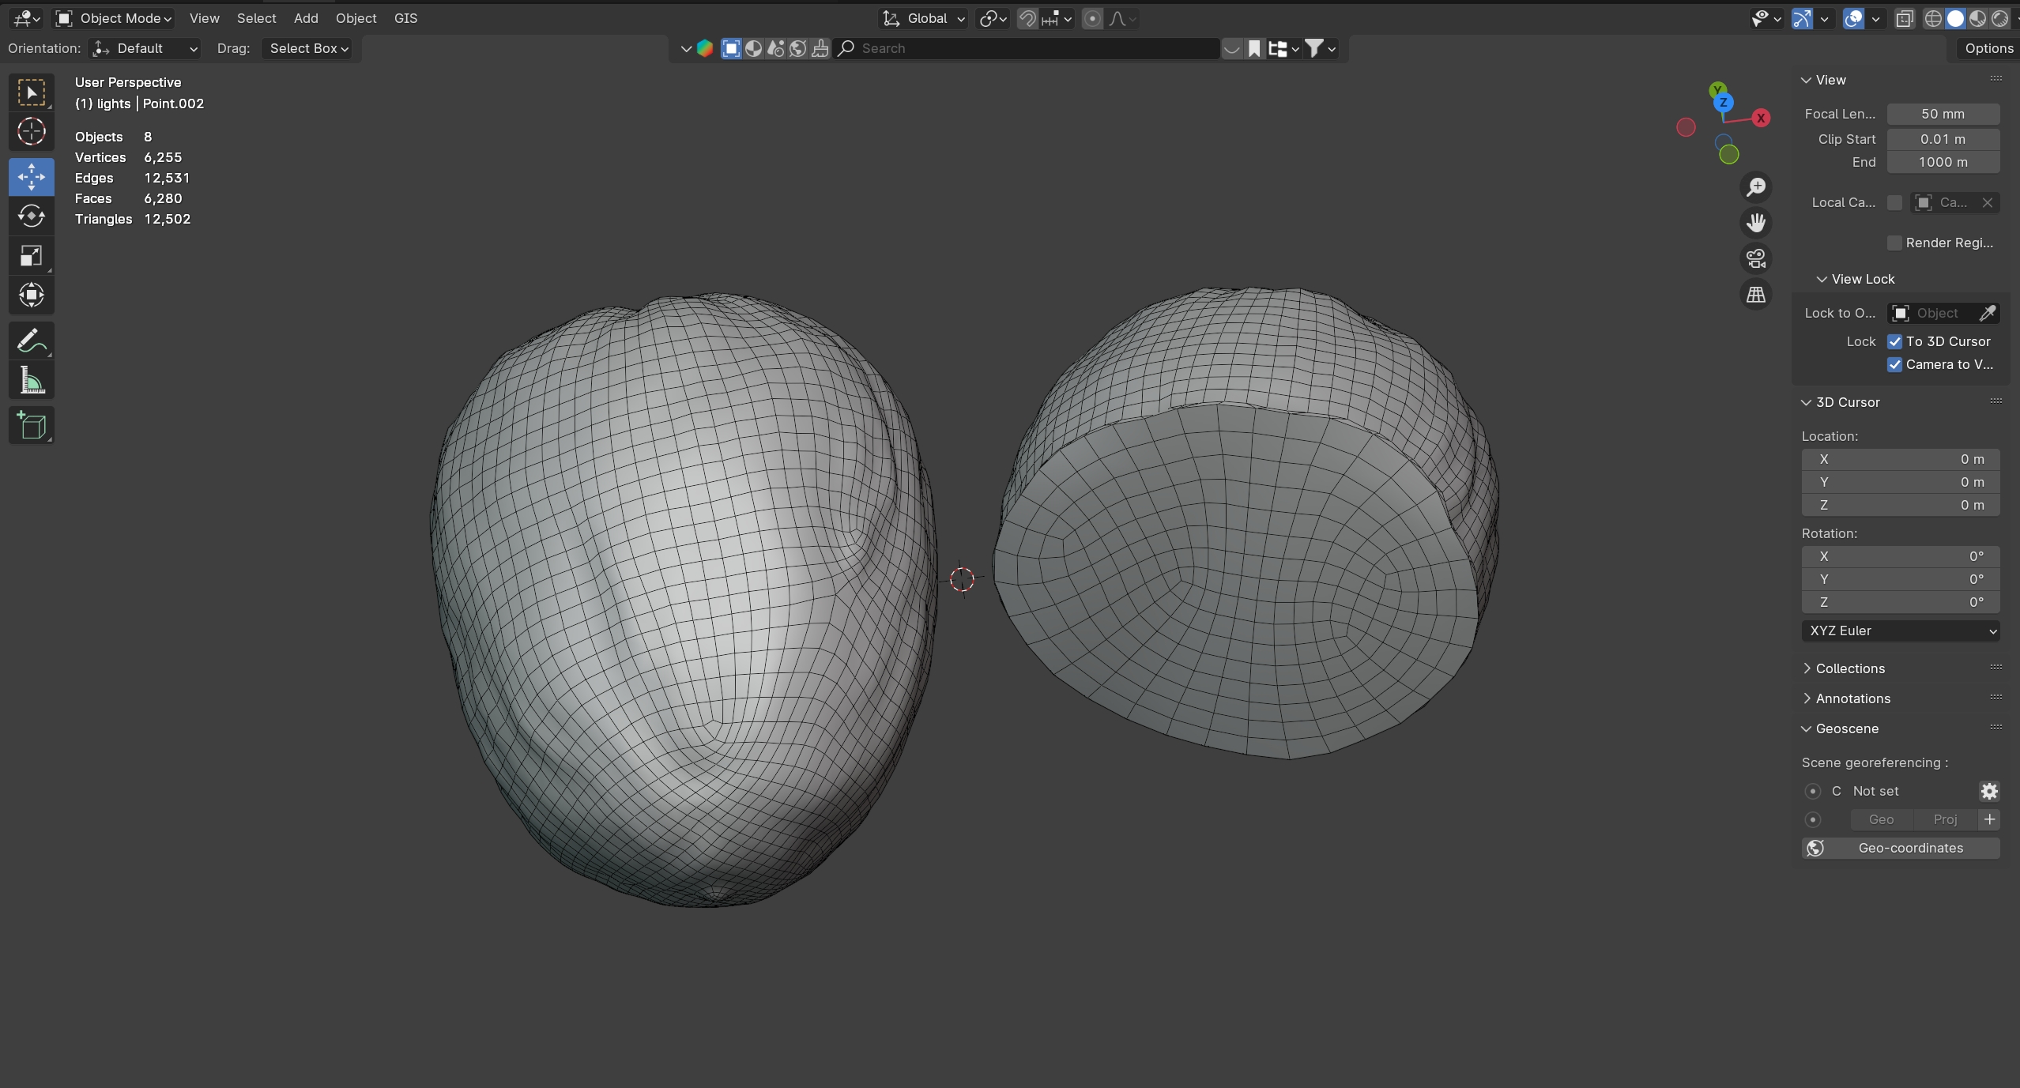Click the Focal Length 50 mm field
The image size is (2020, 1088).
(1943, 114)
